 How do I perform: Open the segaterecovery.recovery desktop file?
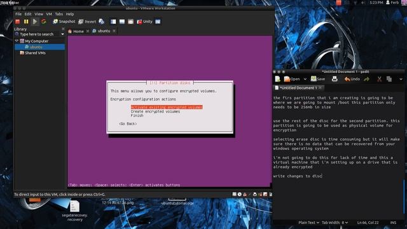pos(75,211)
